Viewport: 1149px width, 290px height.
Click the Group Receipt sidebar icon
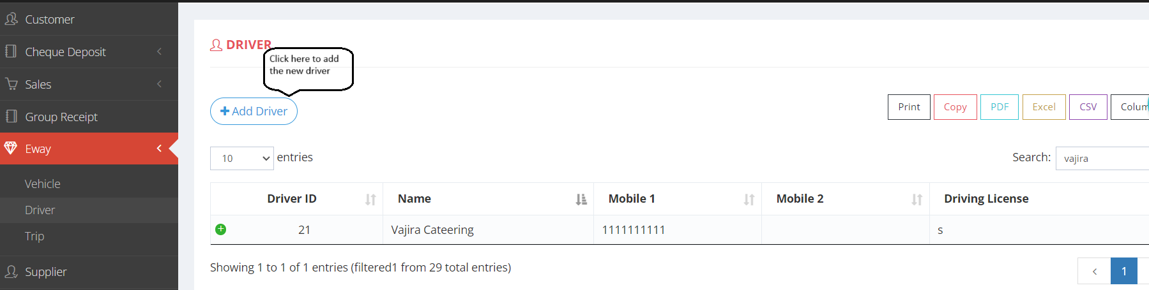coord(11,117)
